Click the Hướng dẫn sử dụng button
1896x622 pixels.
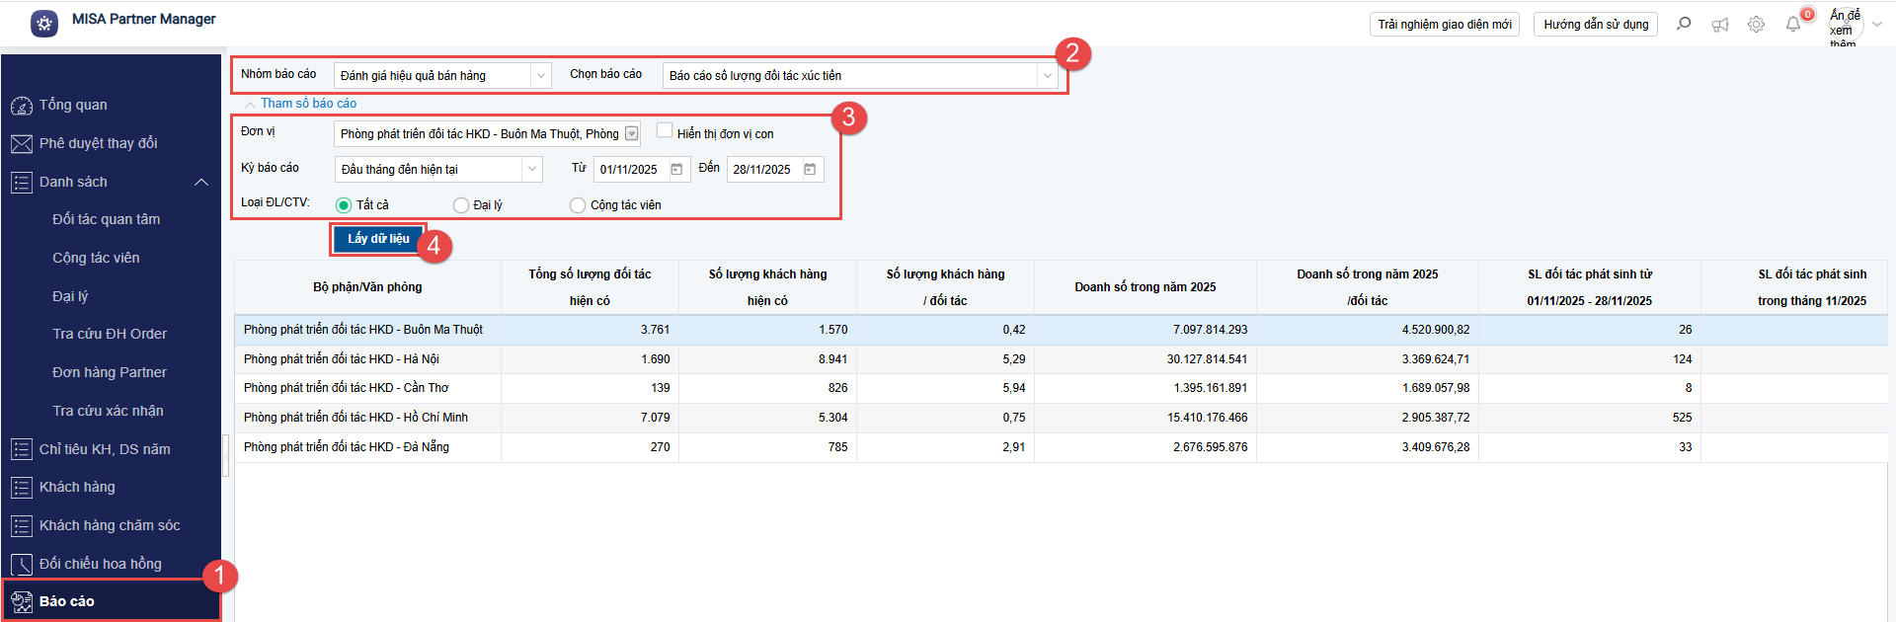coord(1596,25)
